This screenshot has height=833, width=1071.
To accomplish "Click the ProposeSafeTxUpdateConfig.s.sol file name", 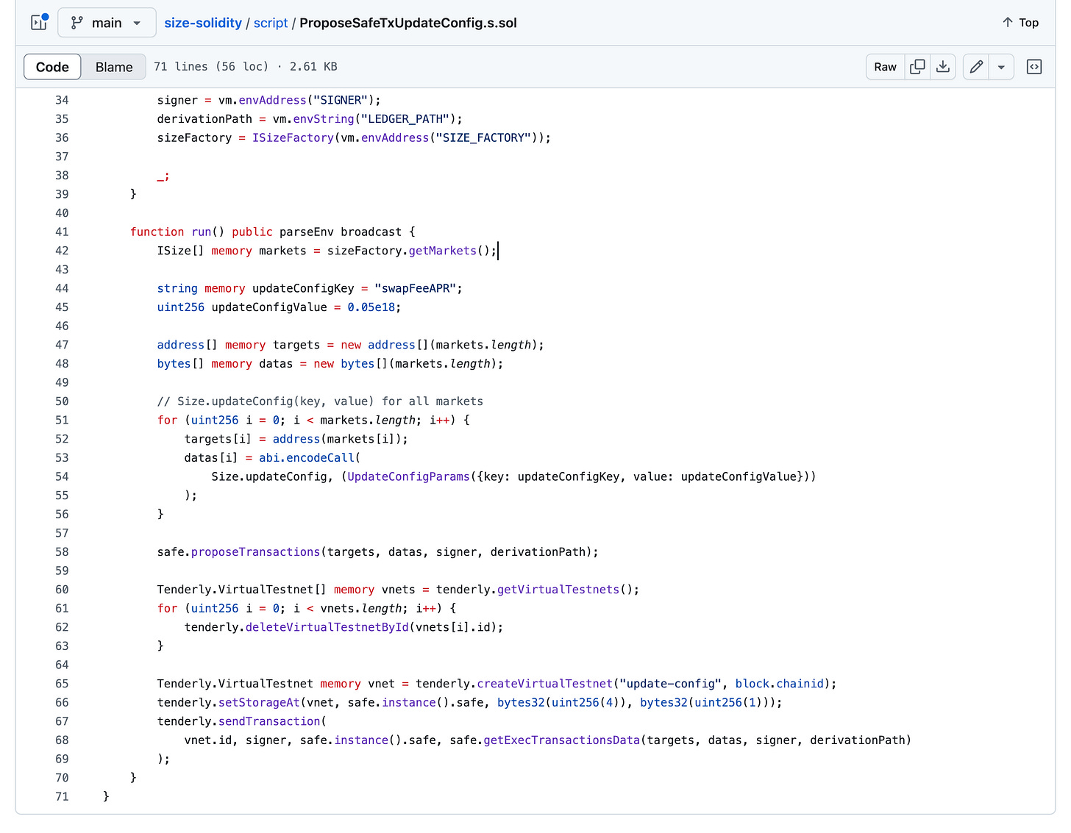I will (x=408, y=23).
